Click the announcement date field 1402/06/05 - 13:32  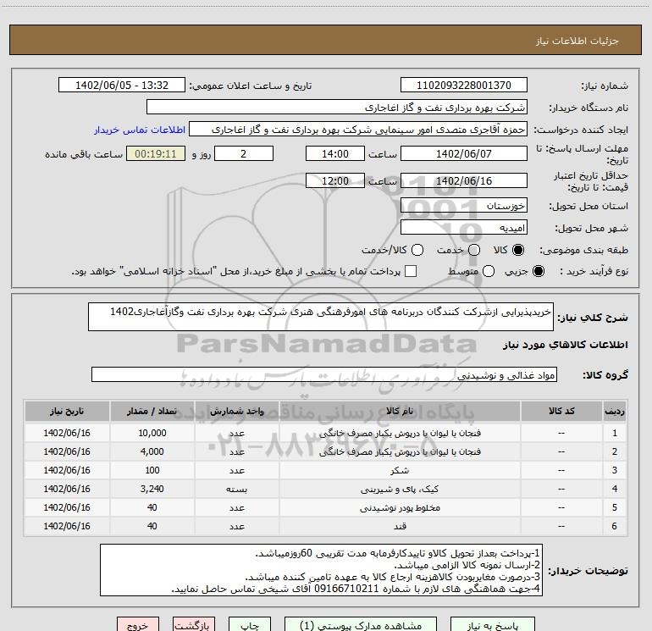coord(122,86)
